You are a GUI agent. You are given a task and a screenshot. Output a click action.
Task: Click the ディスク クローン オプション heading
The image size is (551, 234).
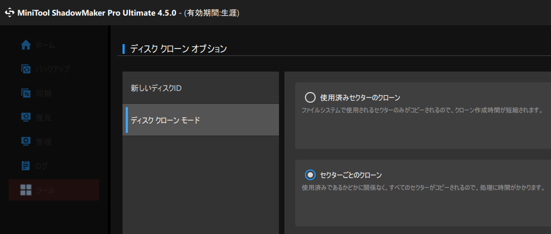click(x=179, y=49)
